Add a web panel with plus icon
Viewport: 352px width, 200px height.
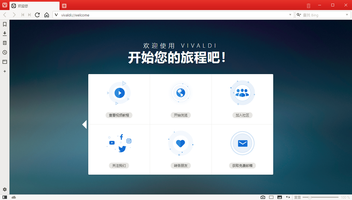tap(5, 71)
